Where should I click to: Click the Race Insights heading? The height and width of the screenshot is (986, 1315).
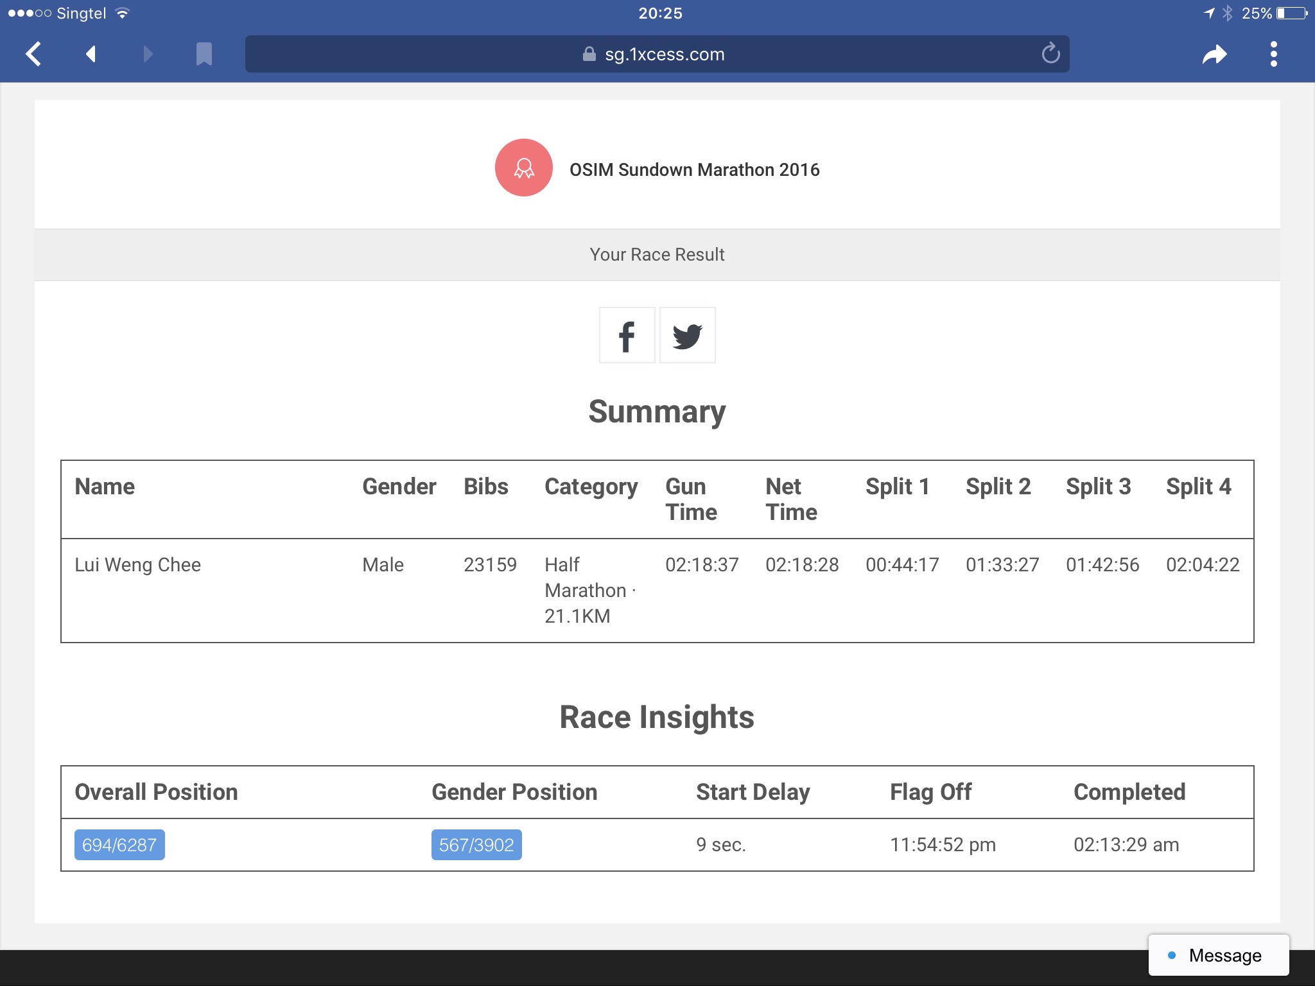657,717
